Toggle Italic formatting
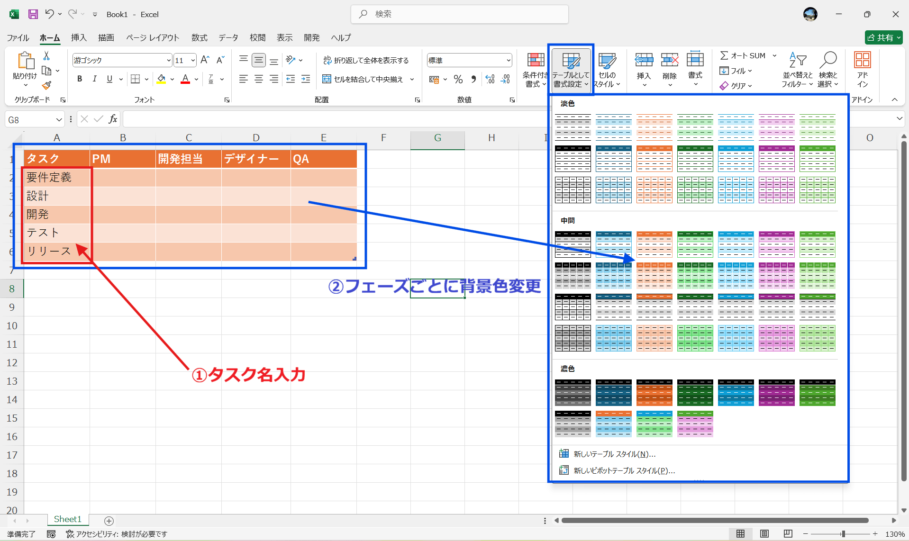 click(94, 79)
